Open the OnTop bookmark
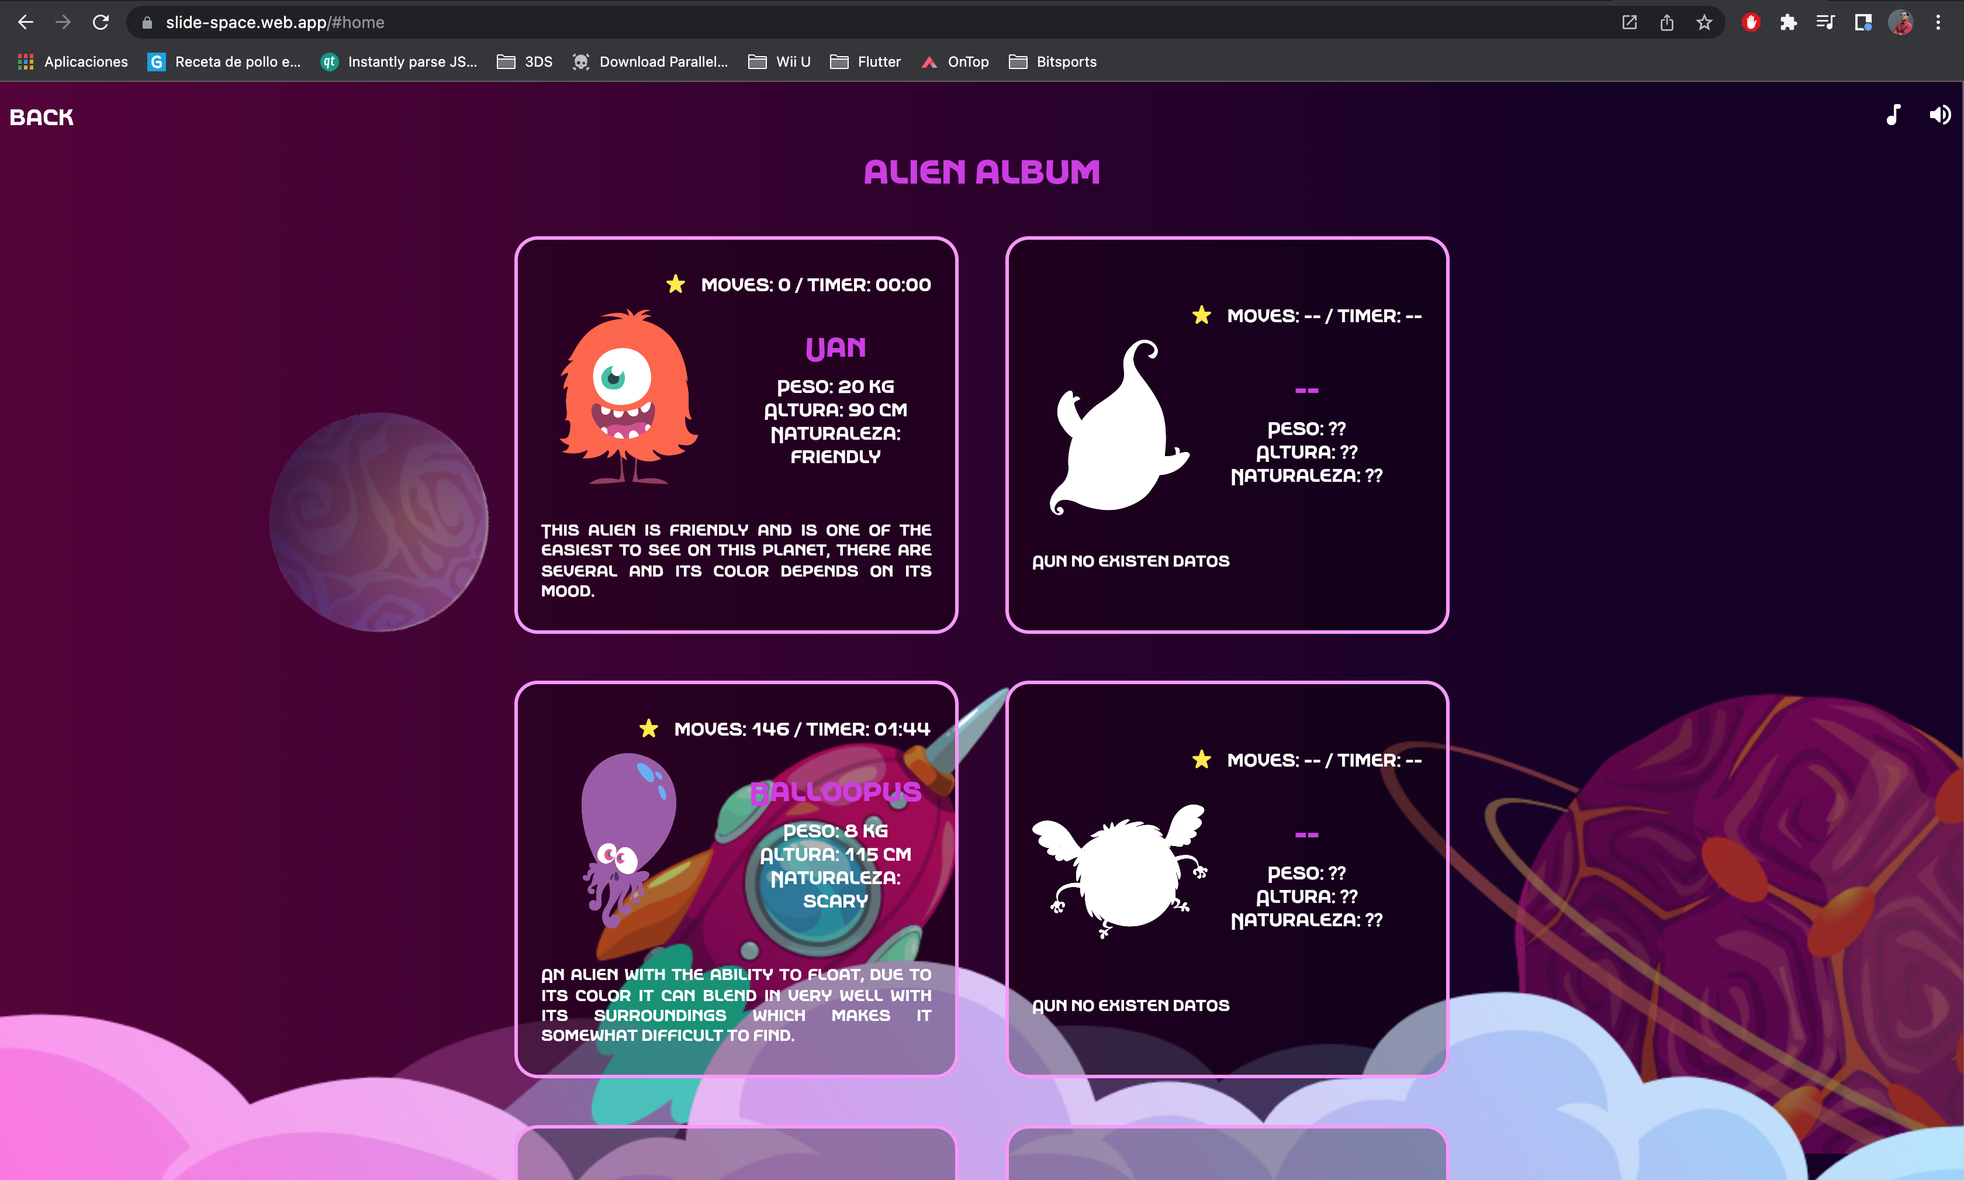The height and width of the screenshot is (1180, 1964). tap(955, 62)
